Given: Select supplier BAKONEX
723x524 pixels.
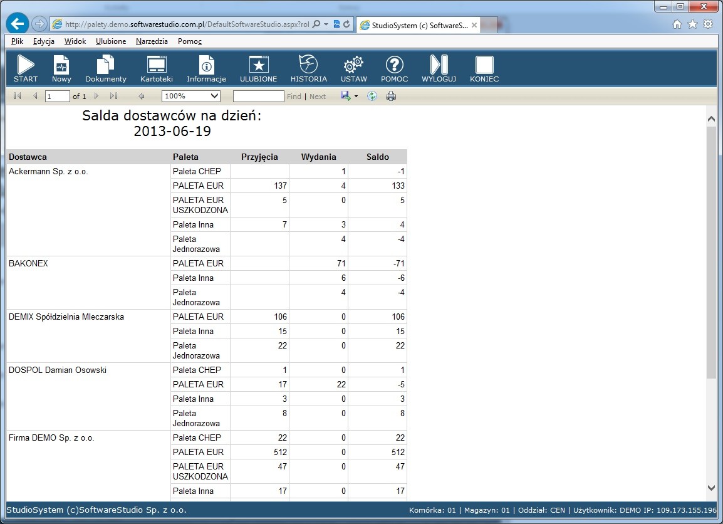Looking at the screenshot, I should pyautogui.click(x=28, y=263).
